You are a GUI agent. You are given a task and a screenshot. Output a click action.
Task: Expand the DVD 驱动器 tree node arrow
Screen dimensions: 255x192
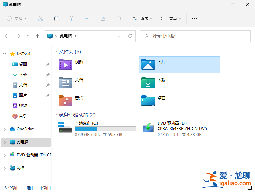coord(5,155)
